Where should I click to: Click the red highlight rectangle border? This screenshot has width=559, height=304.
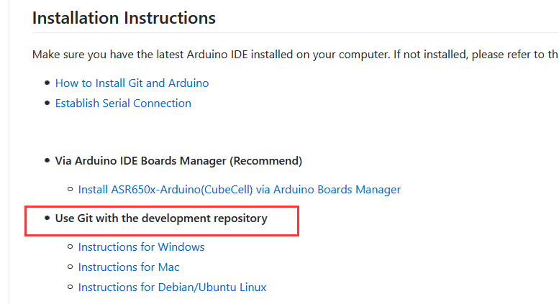pyautogui.click(x=161, y=207)
